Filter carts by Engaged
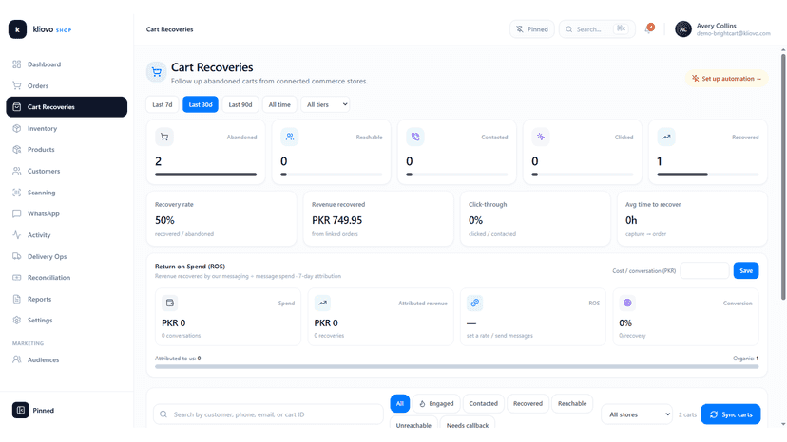 [x=436, y=403]
